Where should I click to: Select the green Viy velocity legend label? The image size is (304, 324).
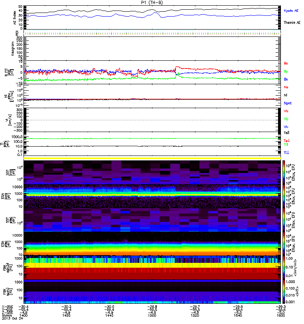(286, 119)
